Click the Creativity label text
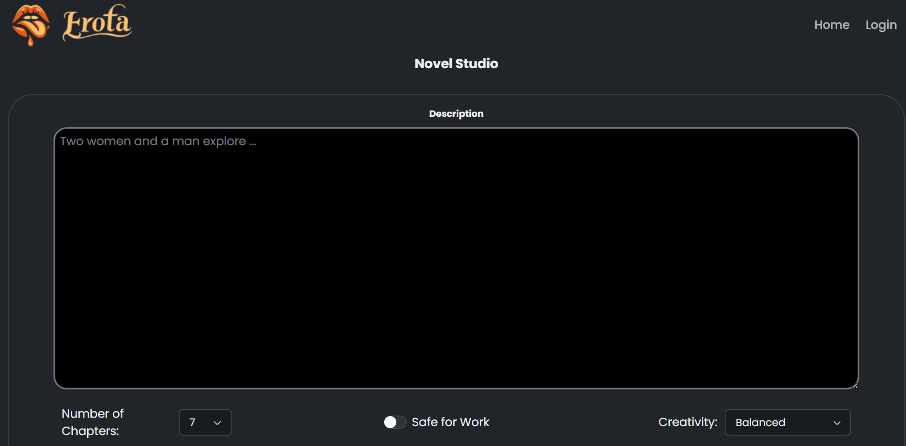906x446 pixels. click(688, 422)
